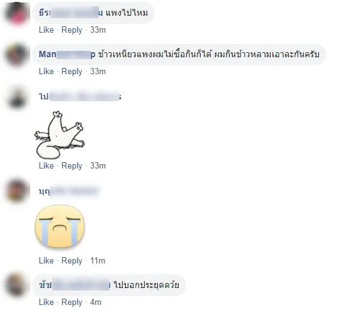Open Man...p's profile name link
351x310 pixels.
coord(67,54)
